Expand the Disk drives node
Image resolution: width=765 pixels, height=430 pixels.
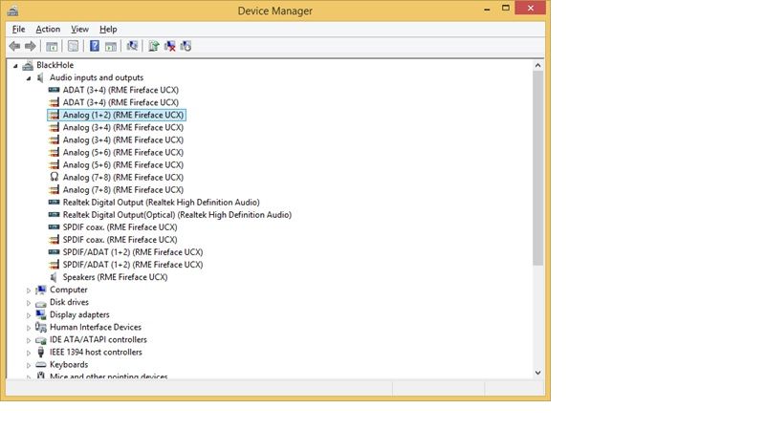coord(28,302)
